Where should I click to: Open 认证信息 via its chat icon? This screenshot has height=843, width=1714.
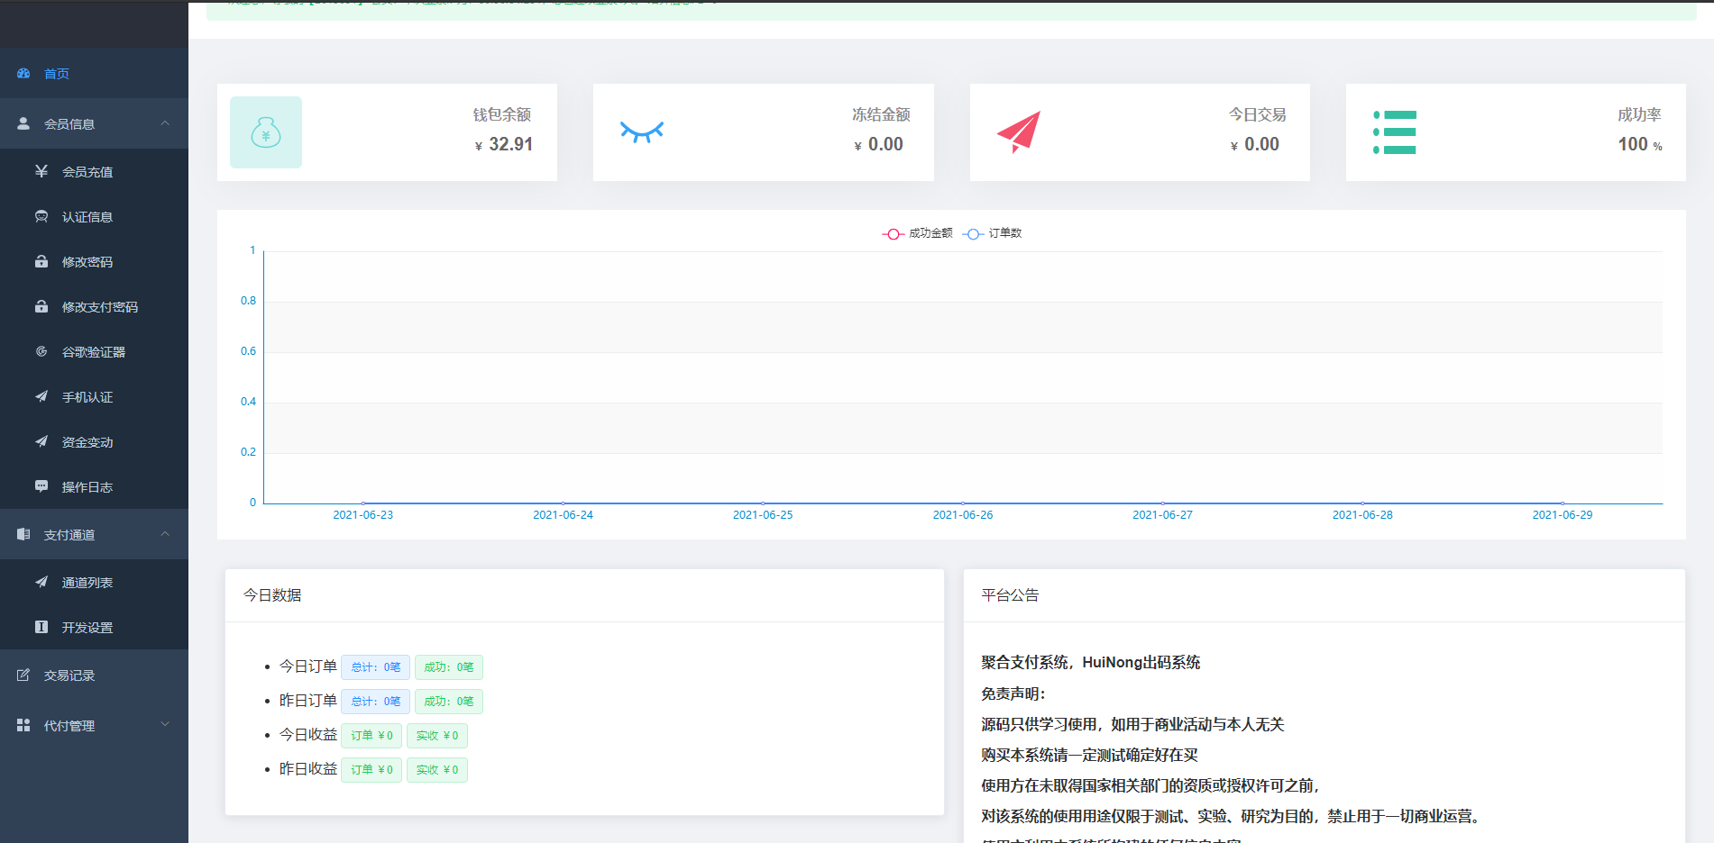(41, 216)
